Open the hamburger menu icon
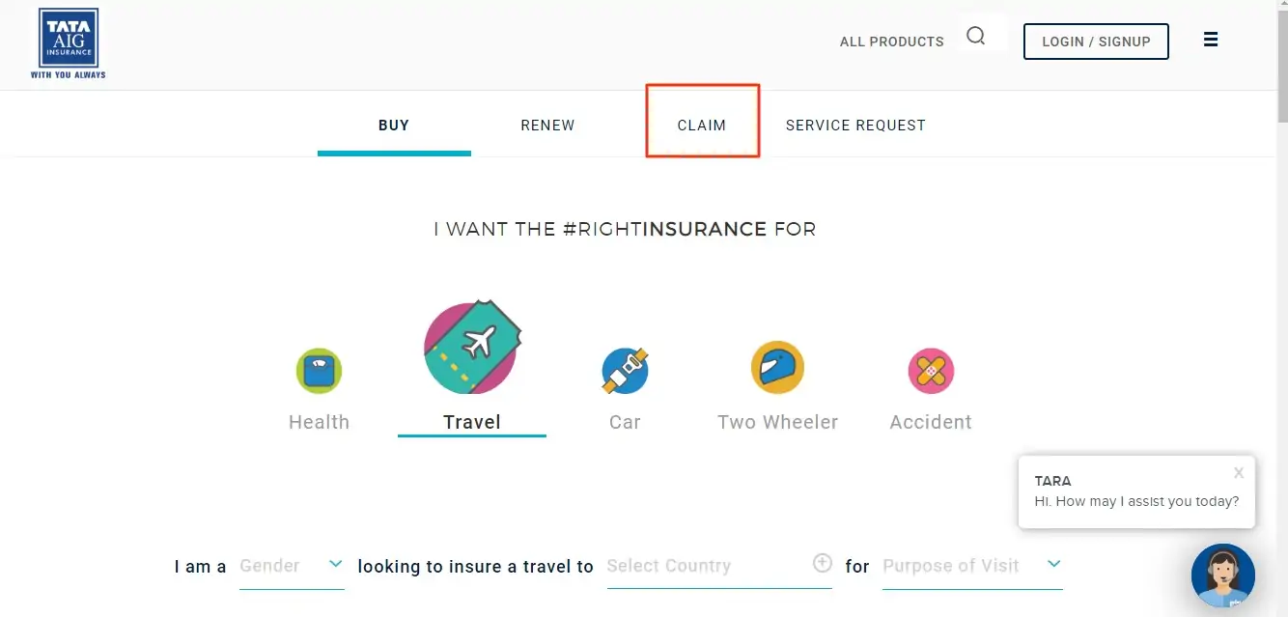 coord(1211,40)
